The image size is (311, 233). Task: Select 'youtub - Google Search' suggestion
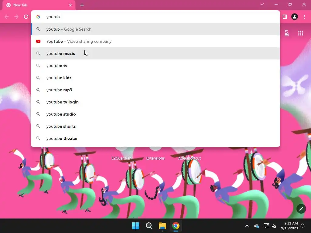click(x=155, y=29)
